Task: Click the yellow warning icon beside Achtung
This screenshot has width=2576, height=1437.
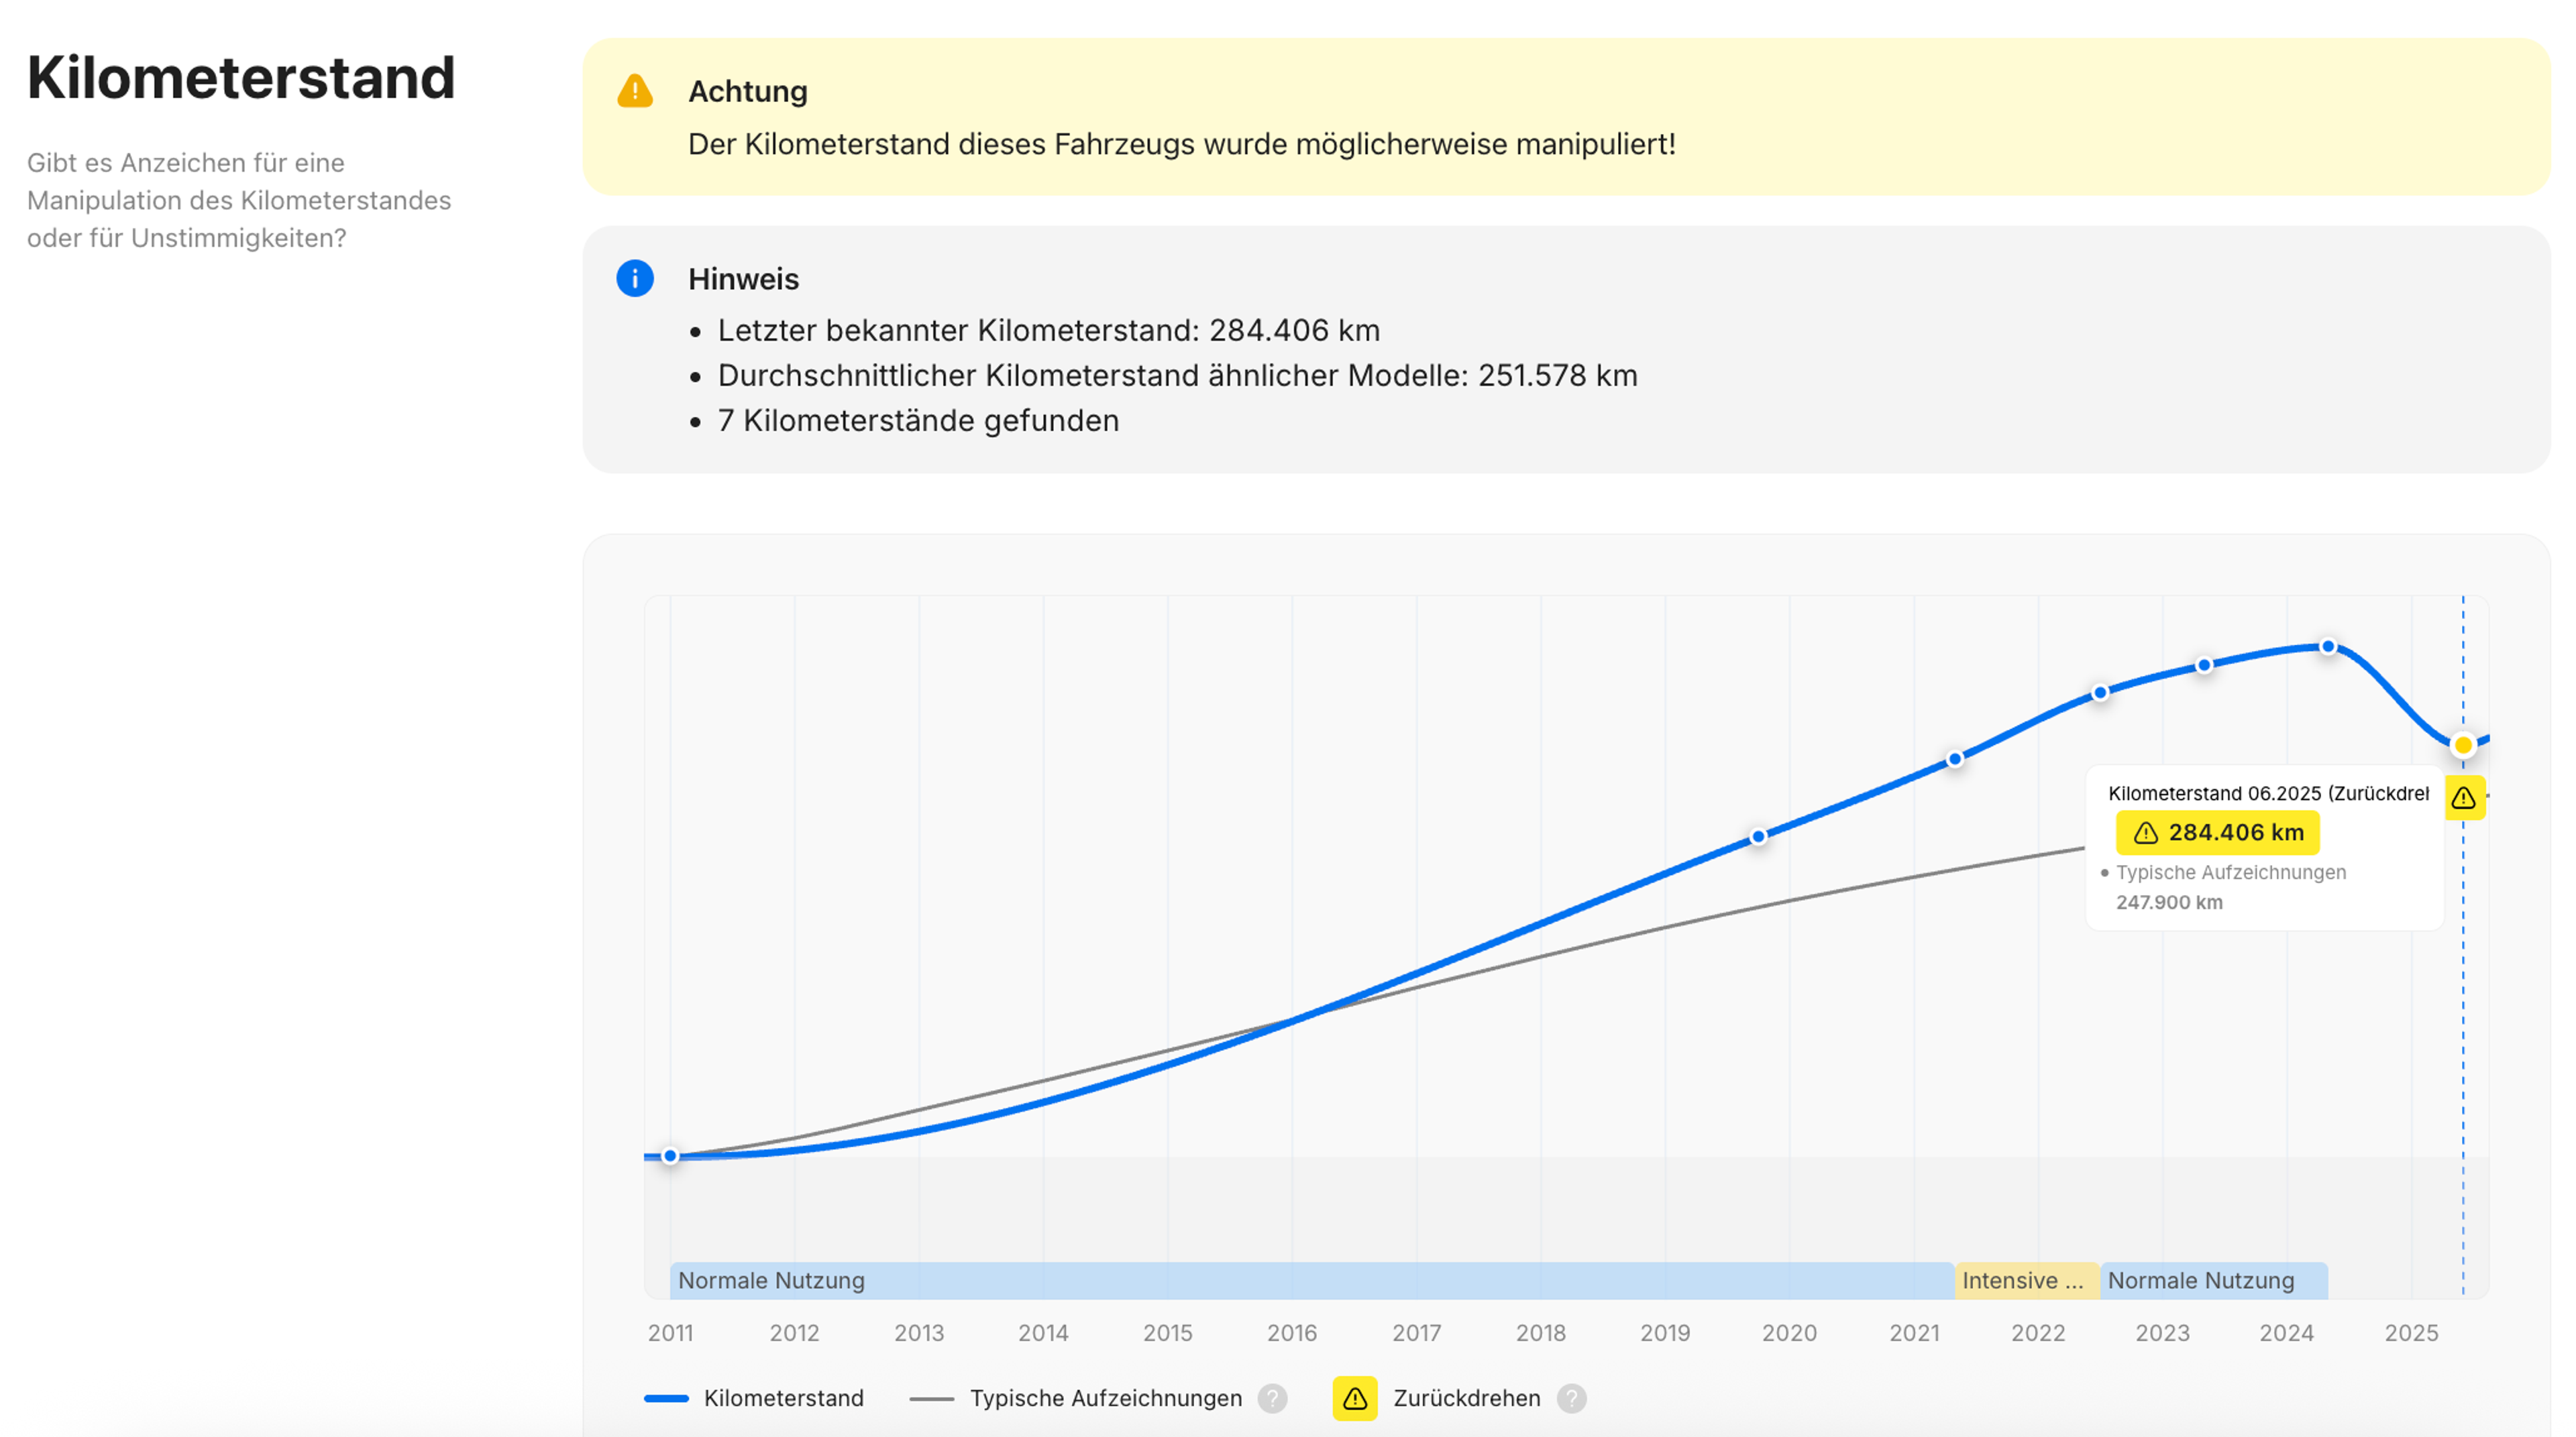Action: pyautogui.click(x=635, y=91)
